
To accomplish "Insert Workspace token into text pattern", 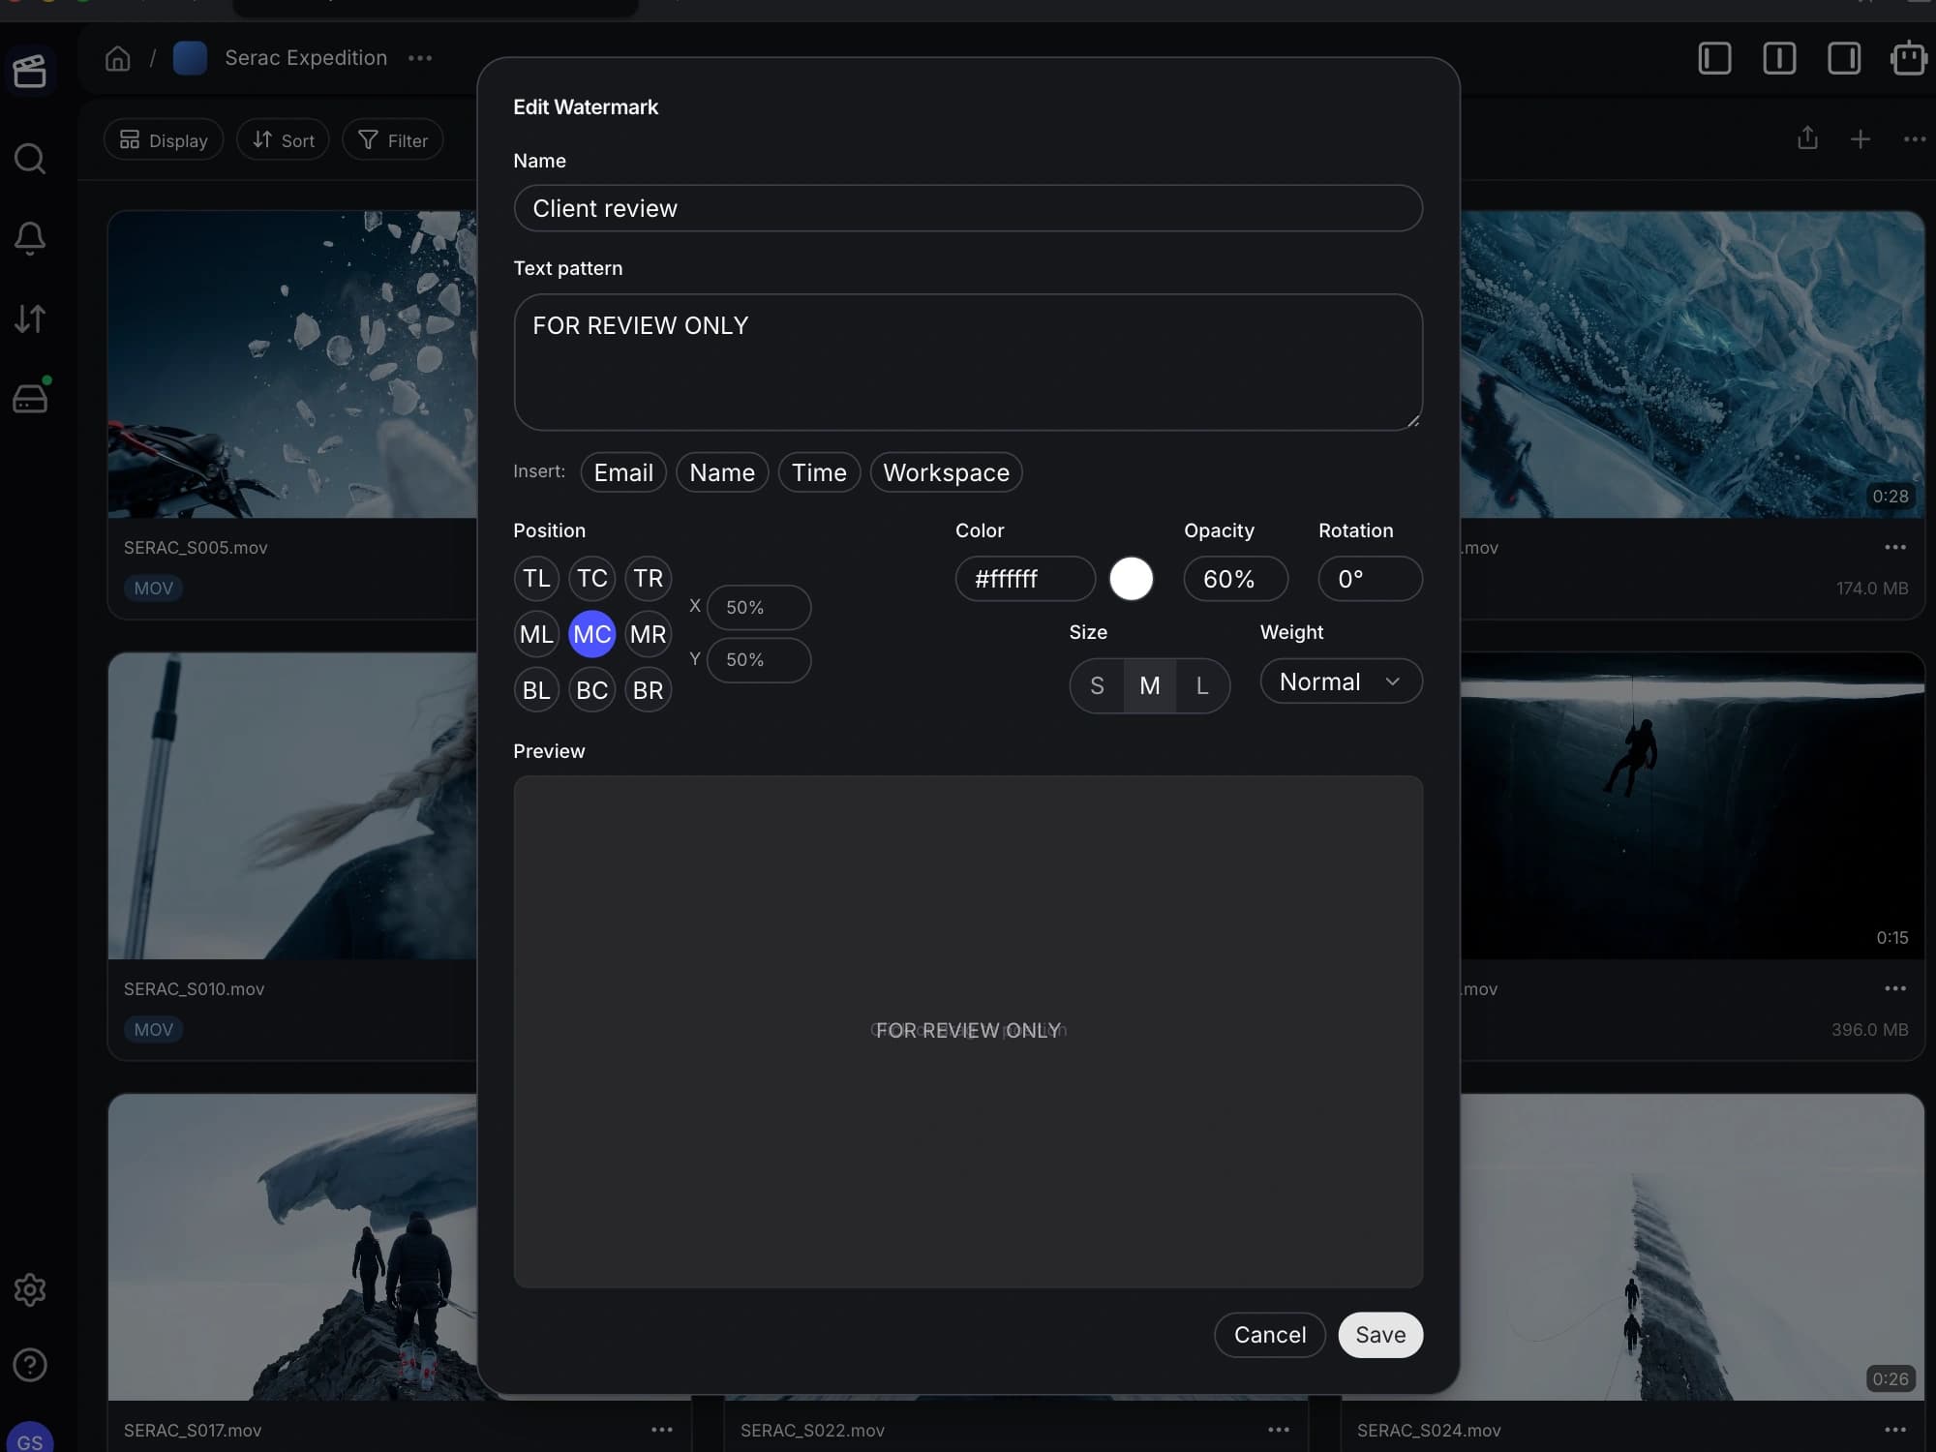I will coord(946,472).
